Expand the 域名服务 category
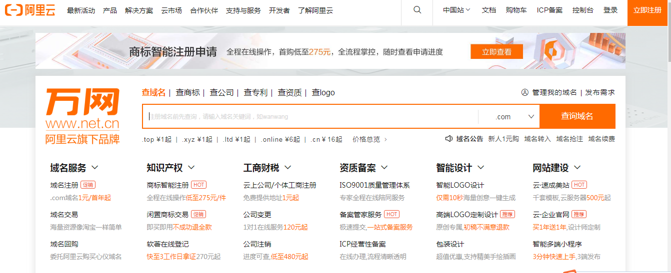671x273 pixels. [x=74, y=168]
